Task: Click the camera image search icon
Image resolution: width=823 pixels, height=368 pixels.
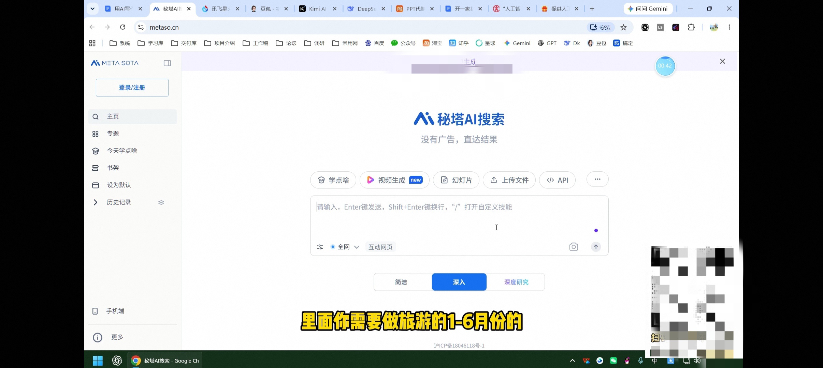Action: 574,247
